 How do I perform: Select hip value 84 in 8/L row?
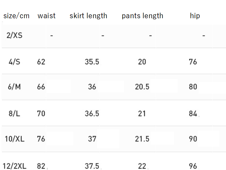pyautogui.click(x=193, y=113)
